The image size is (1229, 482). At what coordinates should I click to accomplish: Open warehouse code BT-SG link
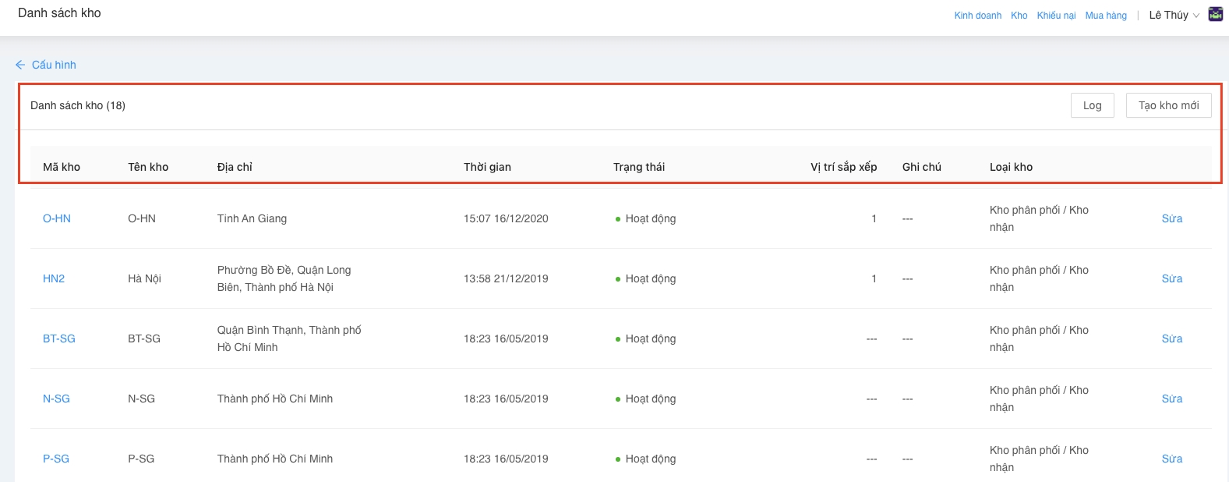coord(59,338)
